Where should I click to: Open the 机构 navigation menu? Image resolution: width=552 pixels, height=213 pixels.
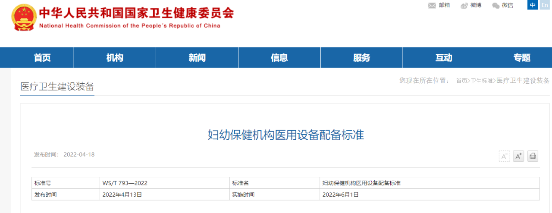(x=115, y=58)
